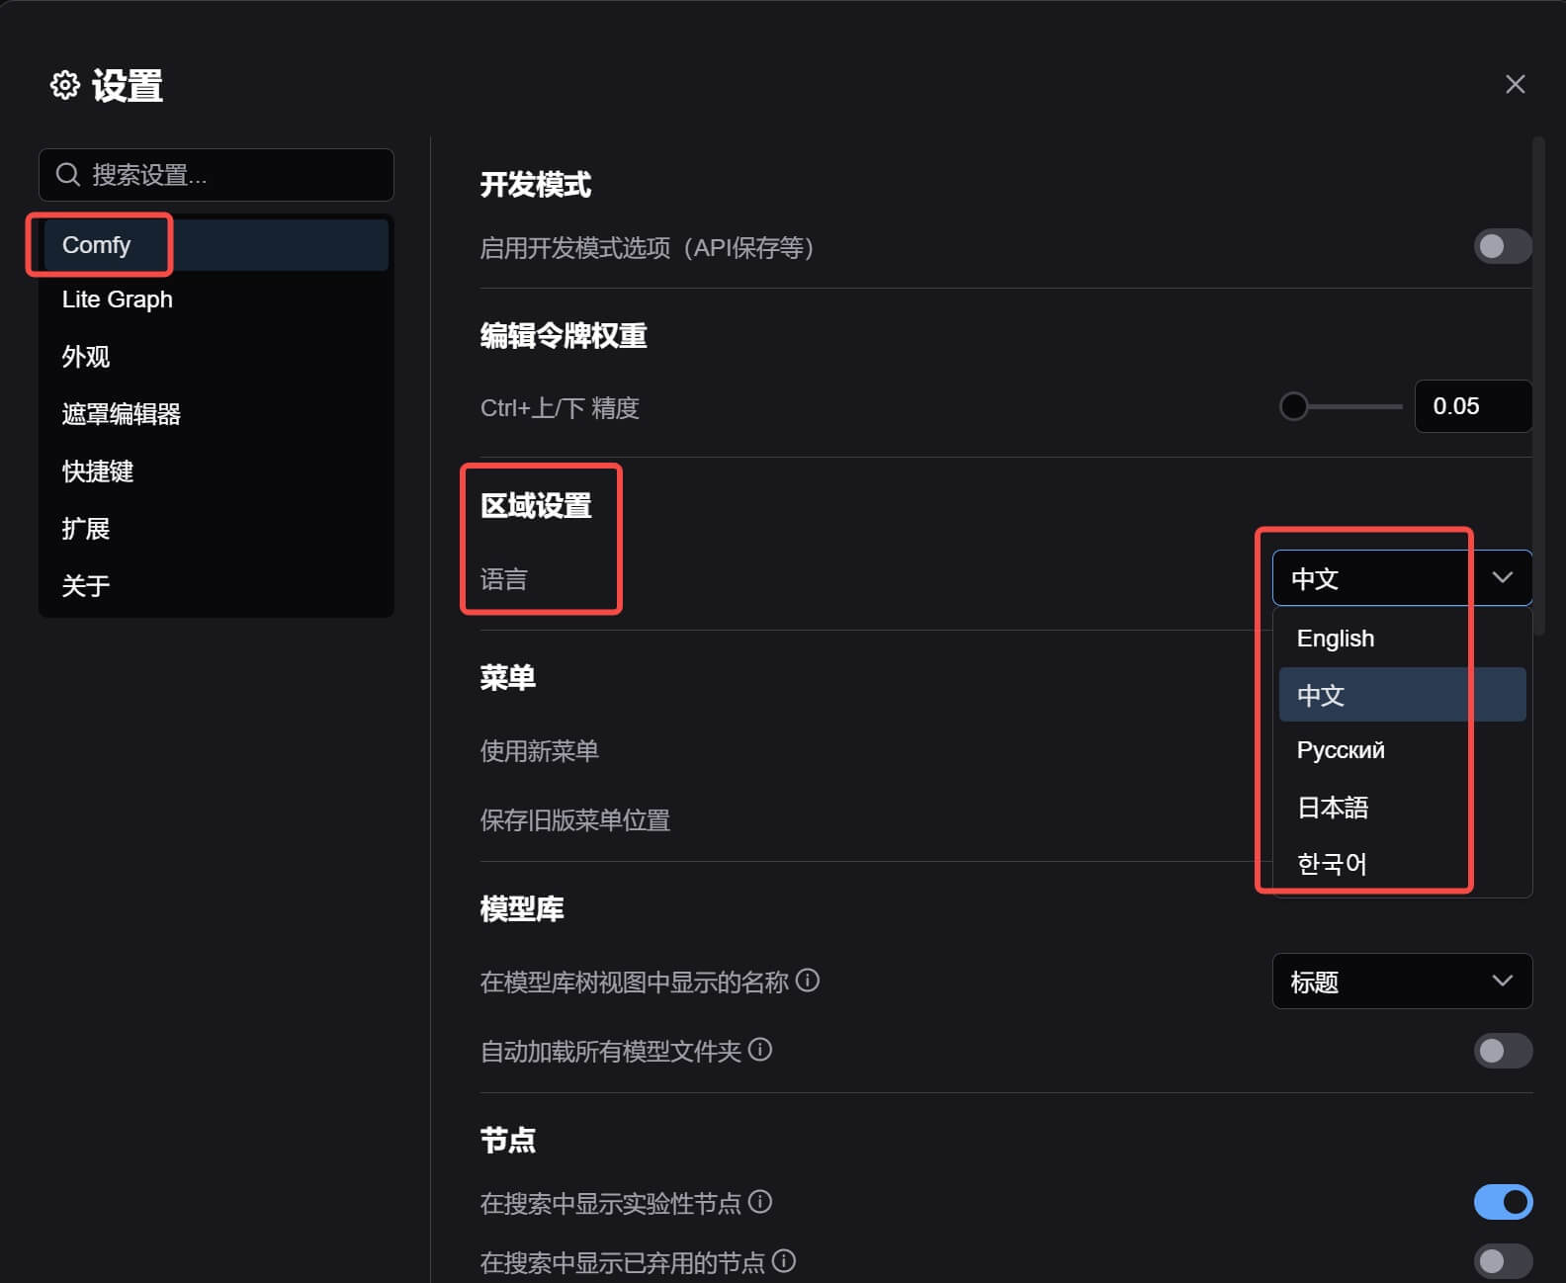
Task: Focus the 0.05 precision value field
Action: coord(1473,406)
